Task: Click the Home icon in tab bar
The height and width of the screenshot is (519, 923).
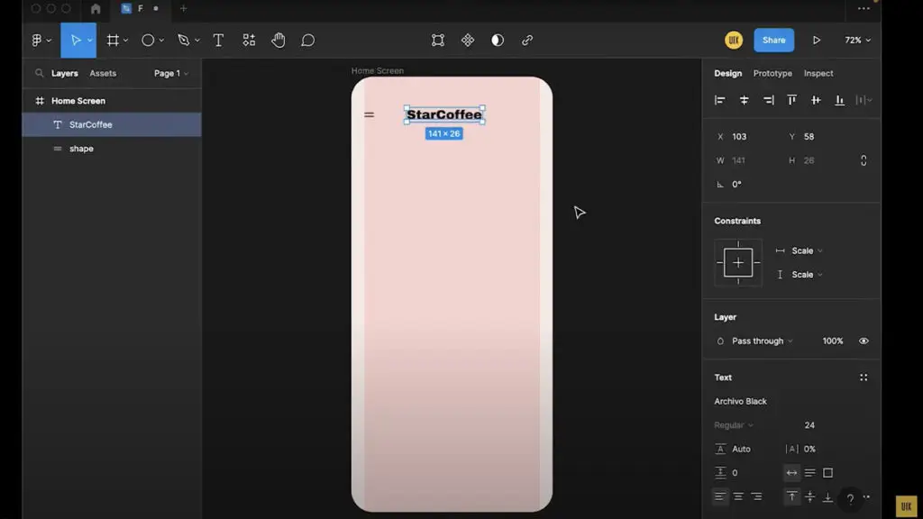Action: (x=96, y=9)
